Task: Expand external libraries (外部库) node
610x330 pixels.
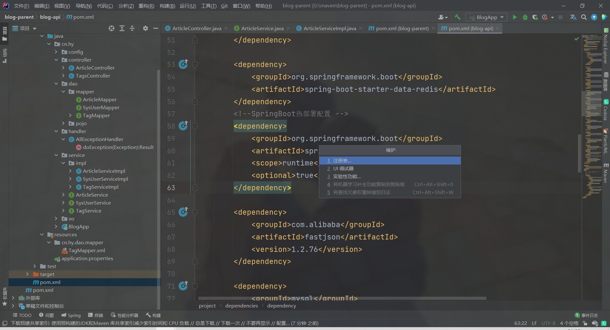Action: [x=13, y=298]
